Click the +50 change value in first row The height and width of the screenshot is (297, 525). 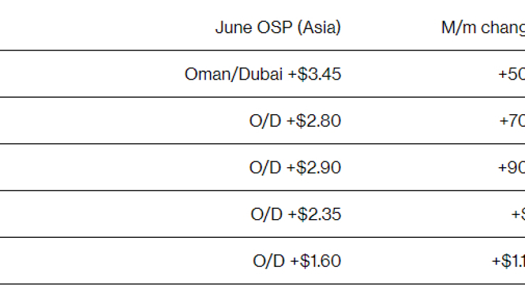pos(512,74)
